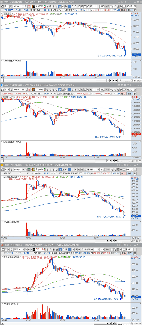Click window number 2 icon of Samsung chart
The width and height of the screenshot is (142, 325).
tap(2, 2)
